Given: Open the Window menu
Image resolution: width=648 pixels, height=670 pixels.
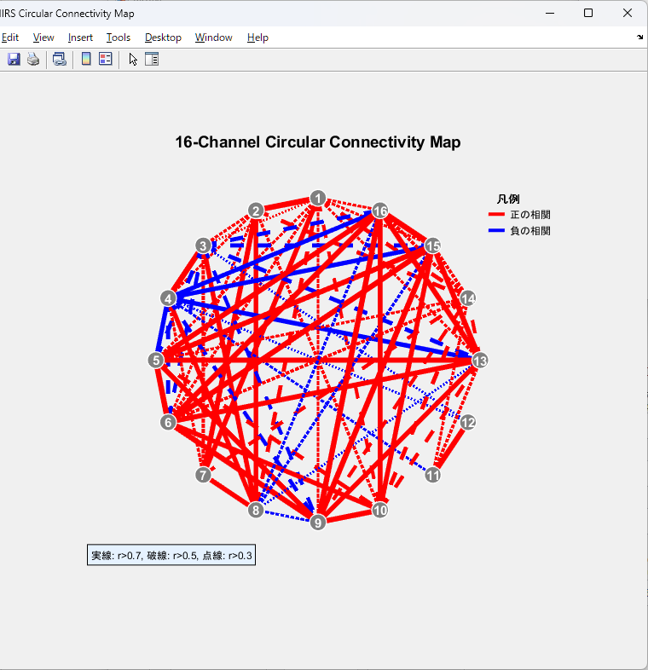Looking at the screenshot, I should pos(213,38).
